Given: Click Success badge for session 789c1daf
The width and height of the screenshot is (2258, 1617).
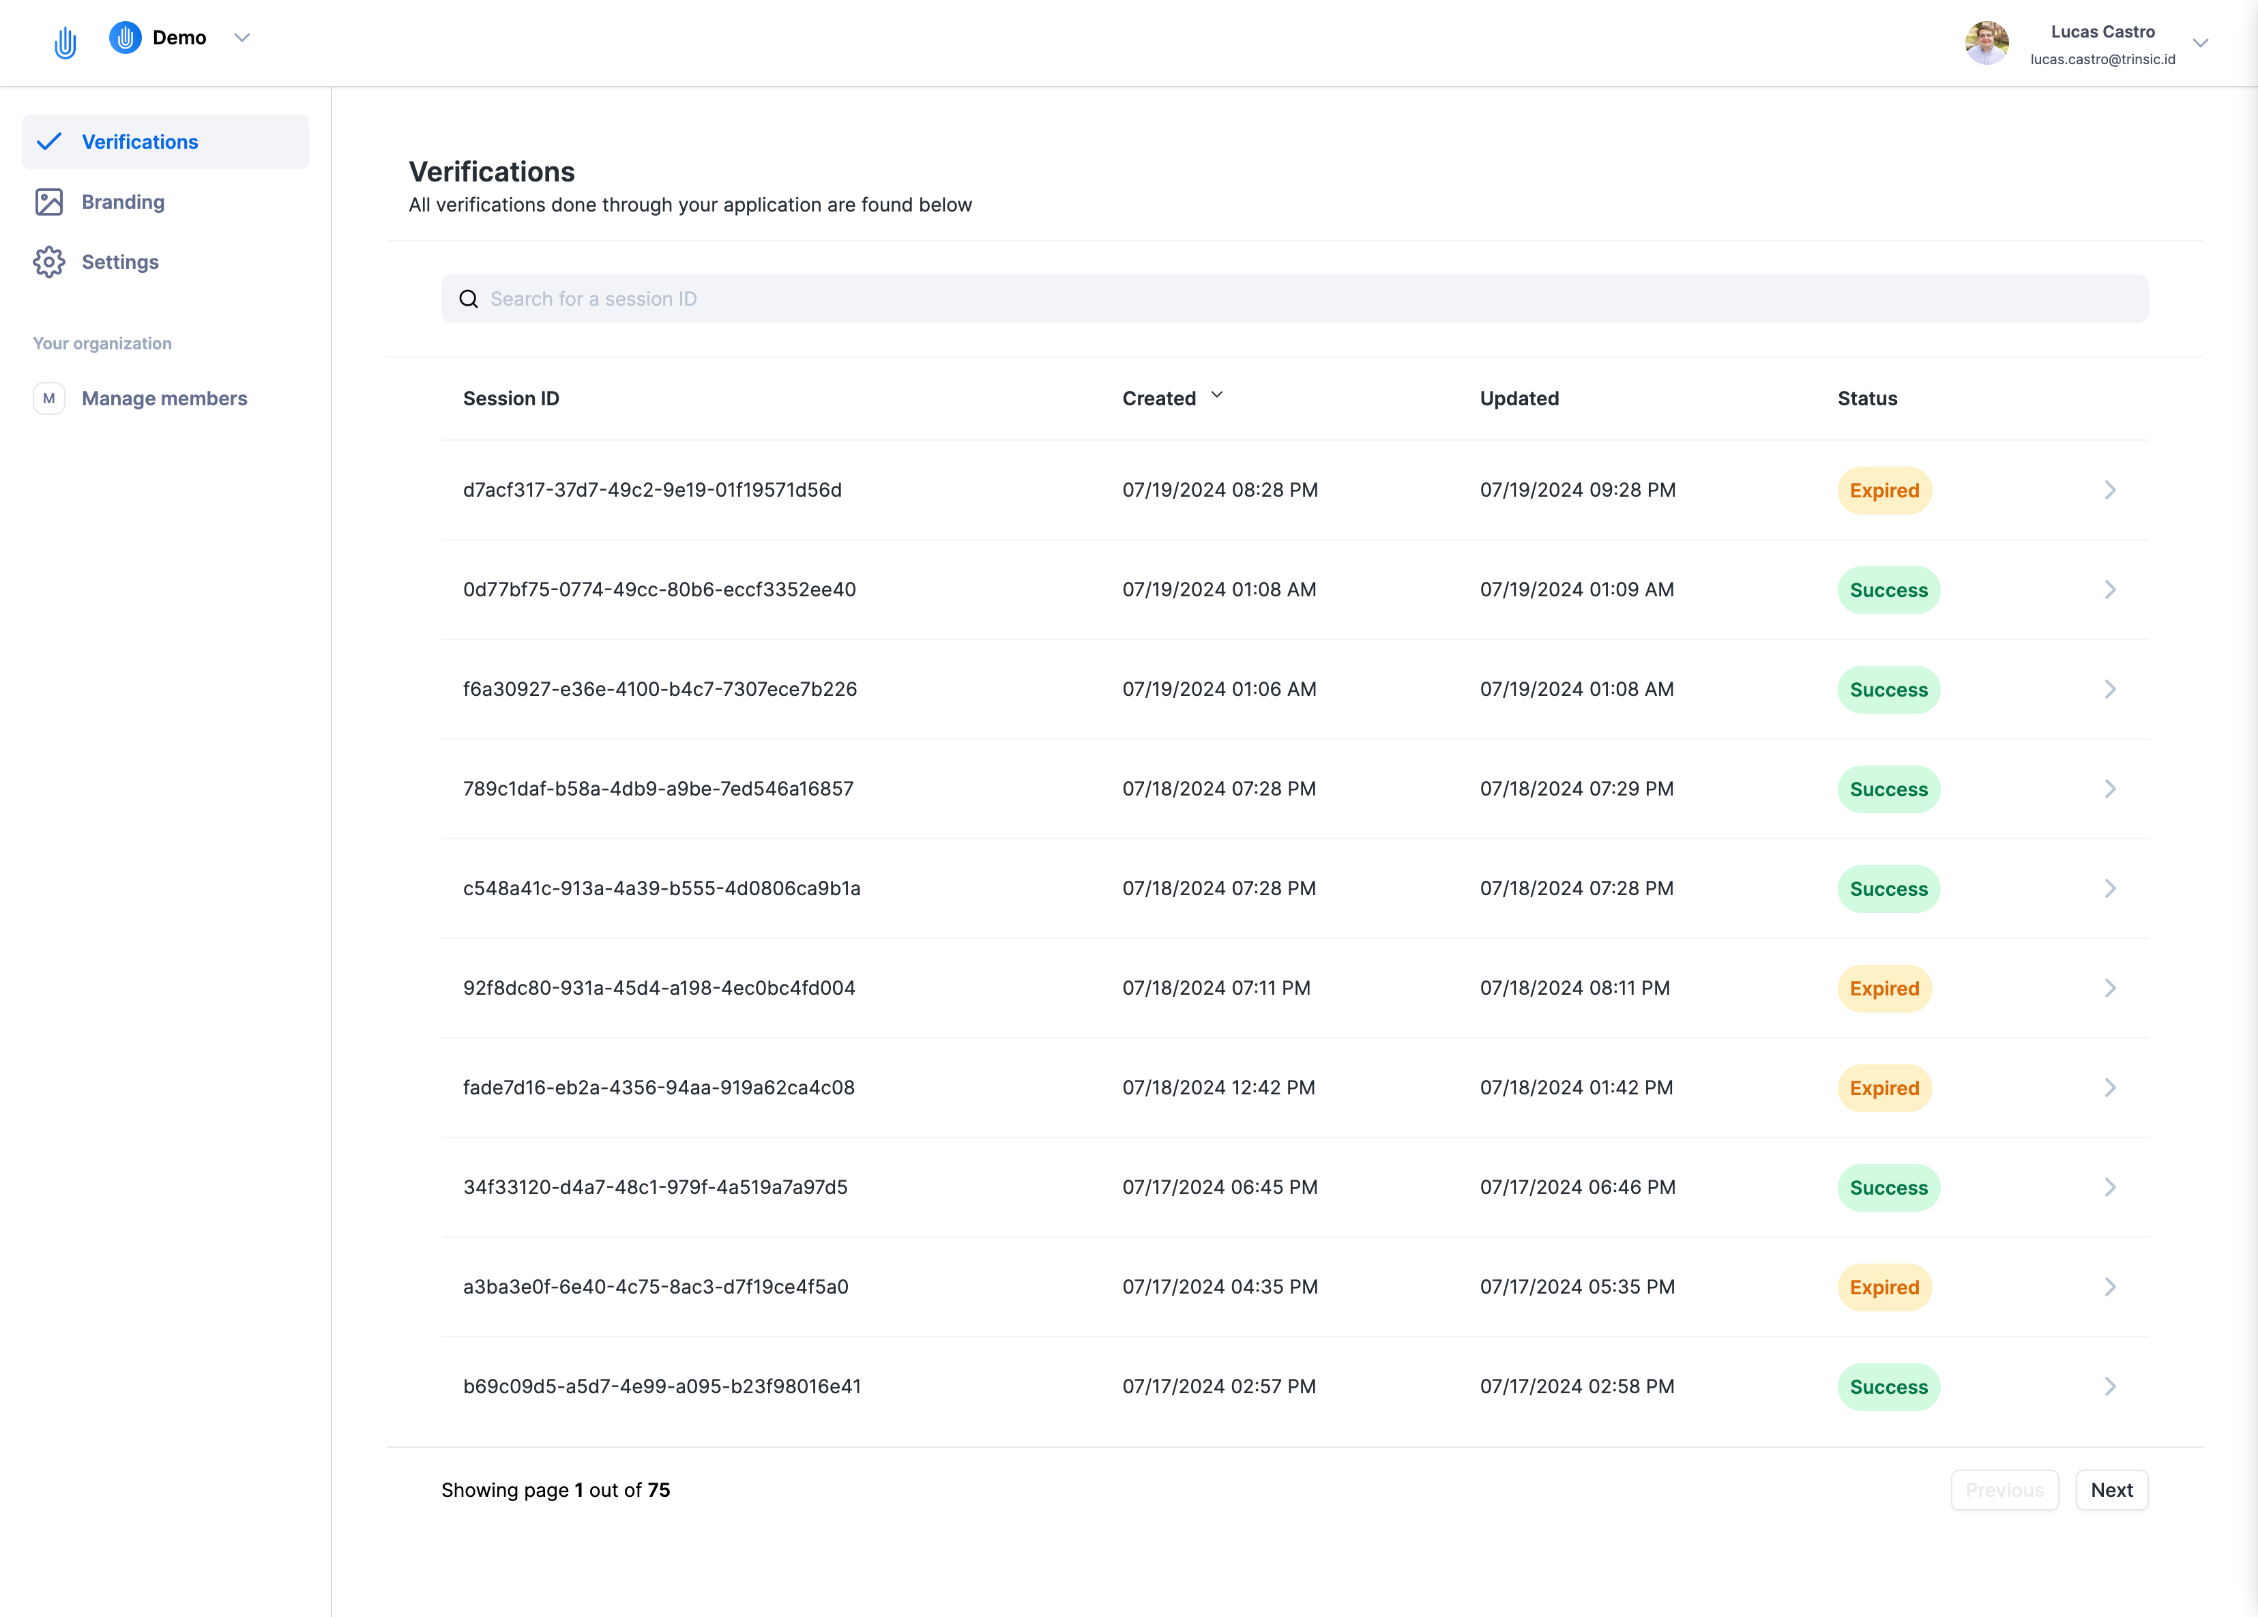Looking at the screenshot, I should click(x=1889, y=789).
